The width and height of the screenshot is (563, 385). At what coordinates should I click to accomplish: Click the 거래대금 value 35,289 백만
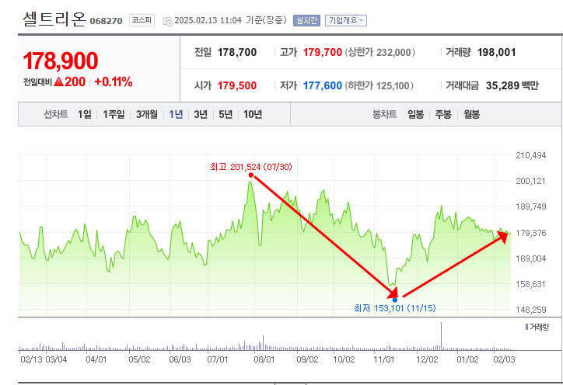[512, 85]
